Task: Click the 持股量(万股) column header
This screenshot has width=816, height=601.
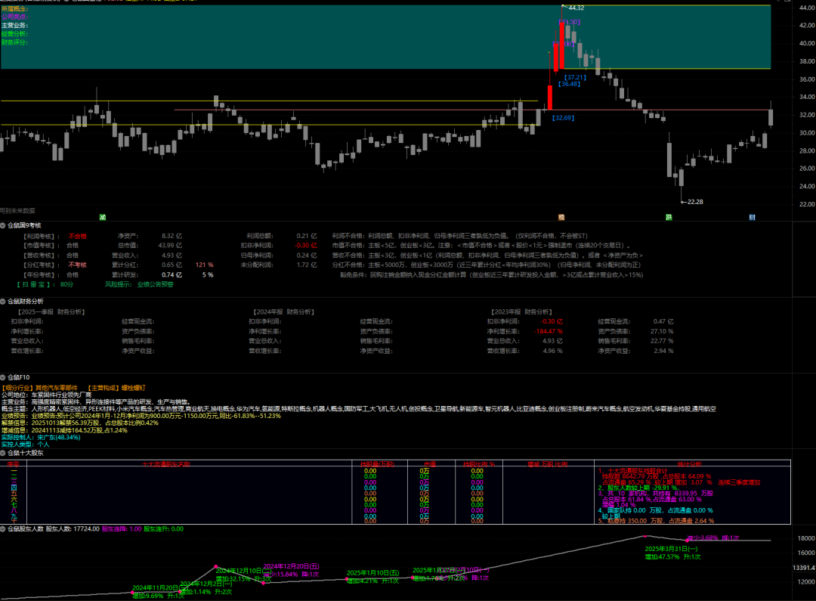Action: coord(377,464)
